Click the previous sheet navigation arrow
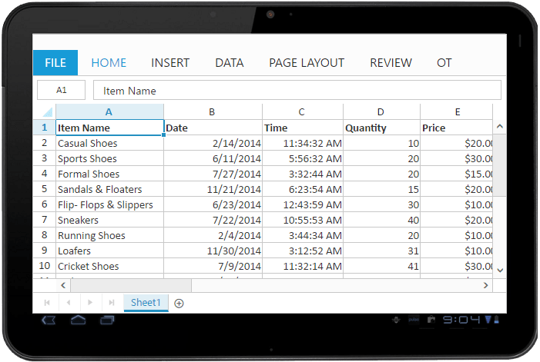This screenshot has width=540, height=362. pyautogui.click(x=69, y=303)
